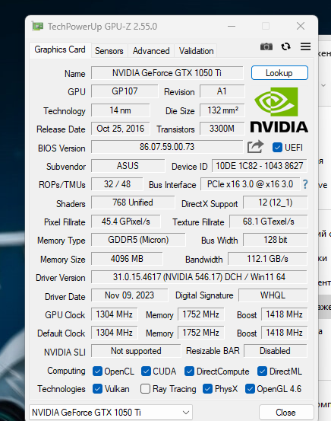Select the Driver Version text field
The height and width of the screenshot is (421, 331).
199,277
